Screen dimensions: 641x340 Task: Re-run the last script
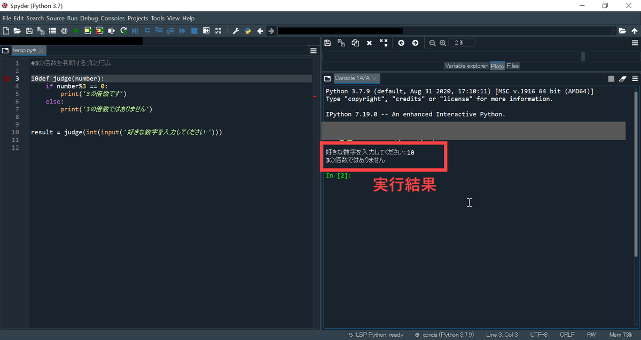pyautogui.click(x=123, y=31)
